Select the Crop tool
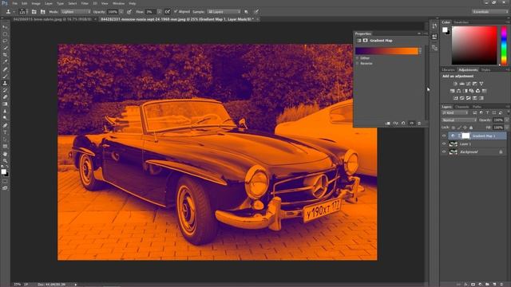511x287 pixels. [x=5, y=55]
